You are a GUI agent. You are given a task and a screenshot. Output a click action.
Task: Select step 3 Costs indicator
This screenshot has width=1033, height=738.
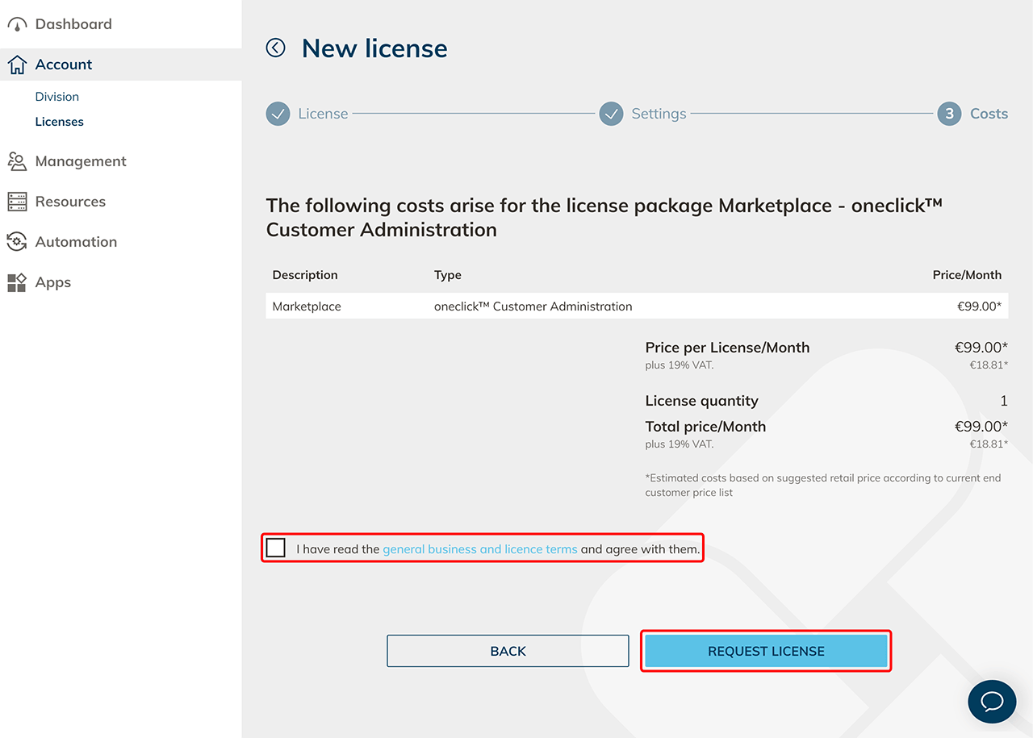[949, 114]
